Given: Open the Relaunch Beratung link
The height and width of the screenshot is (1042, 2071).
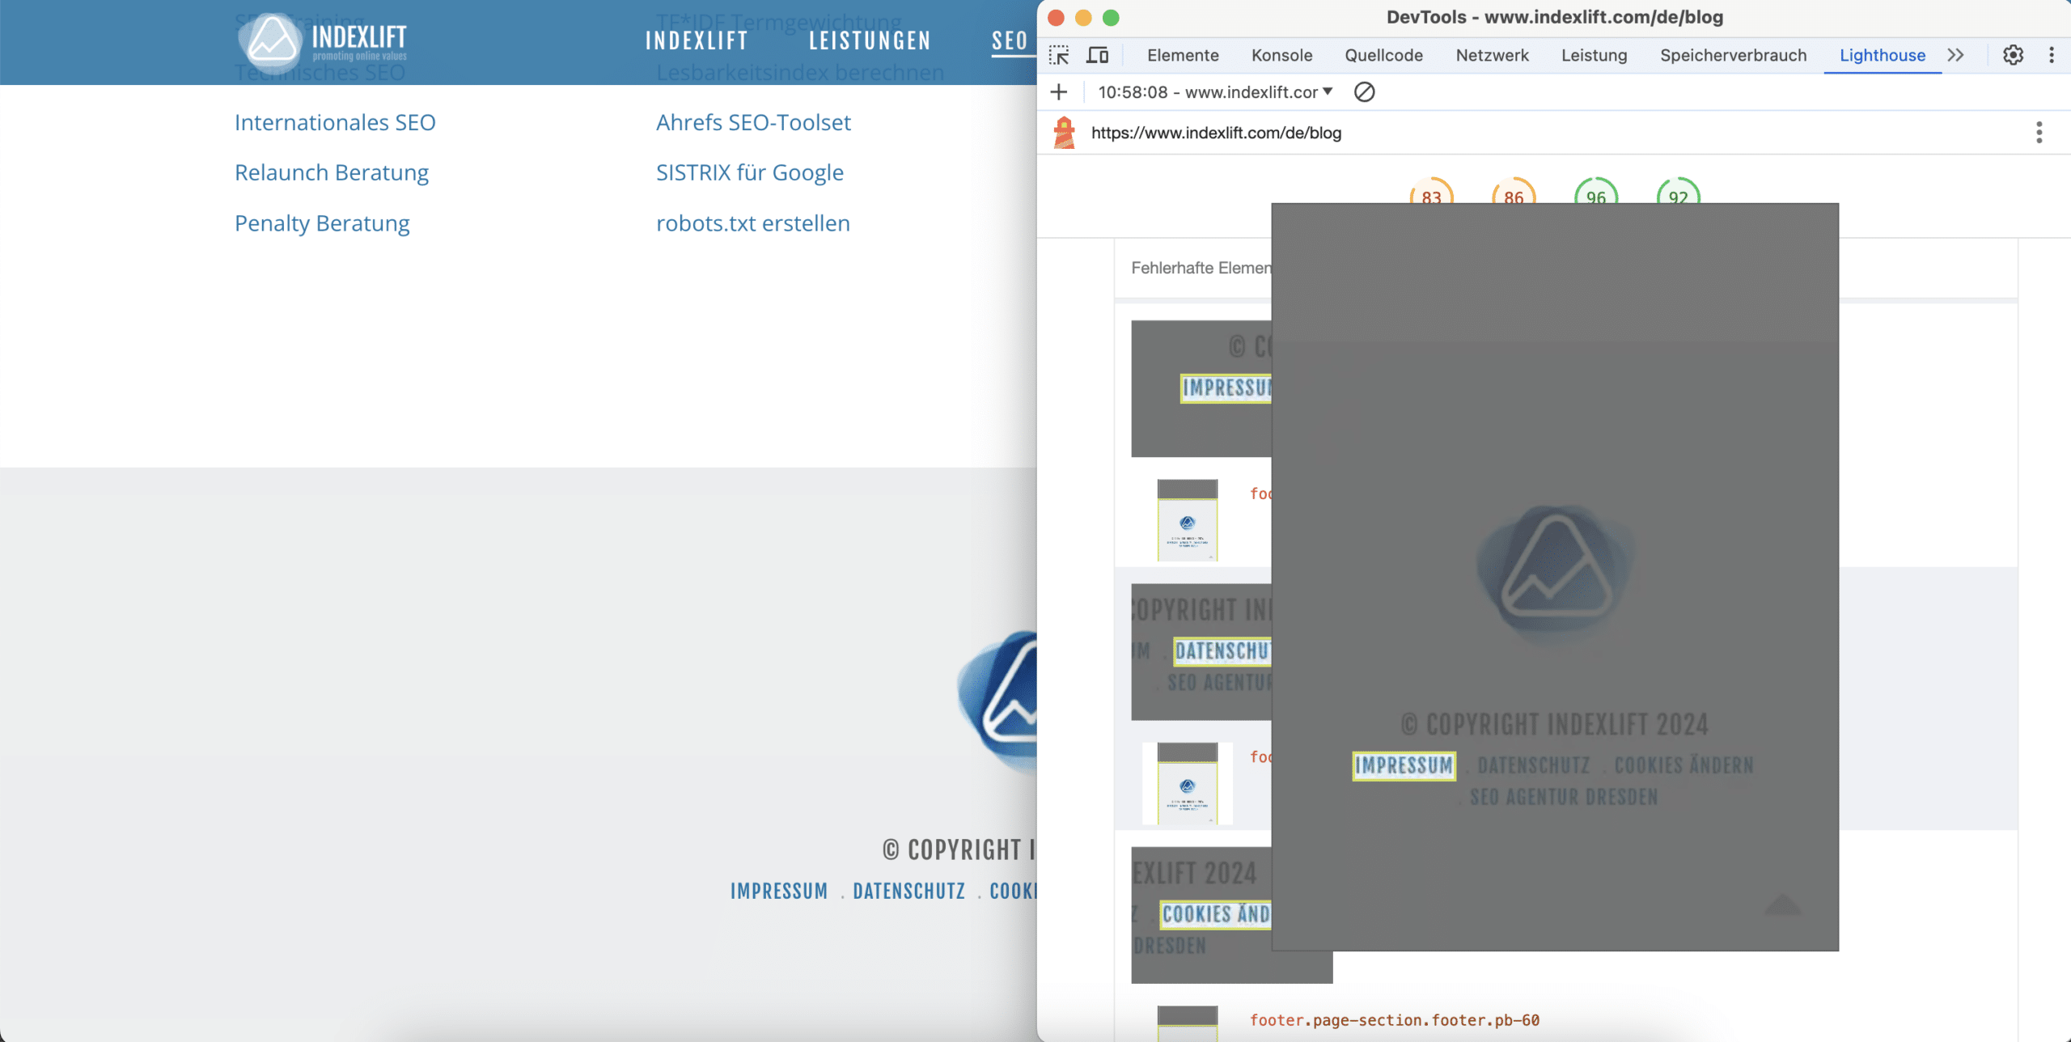Looking at the screenshot, I should point(332,172).
